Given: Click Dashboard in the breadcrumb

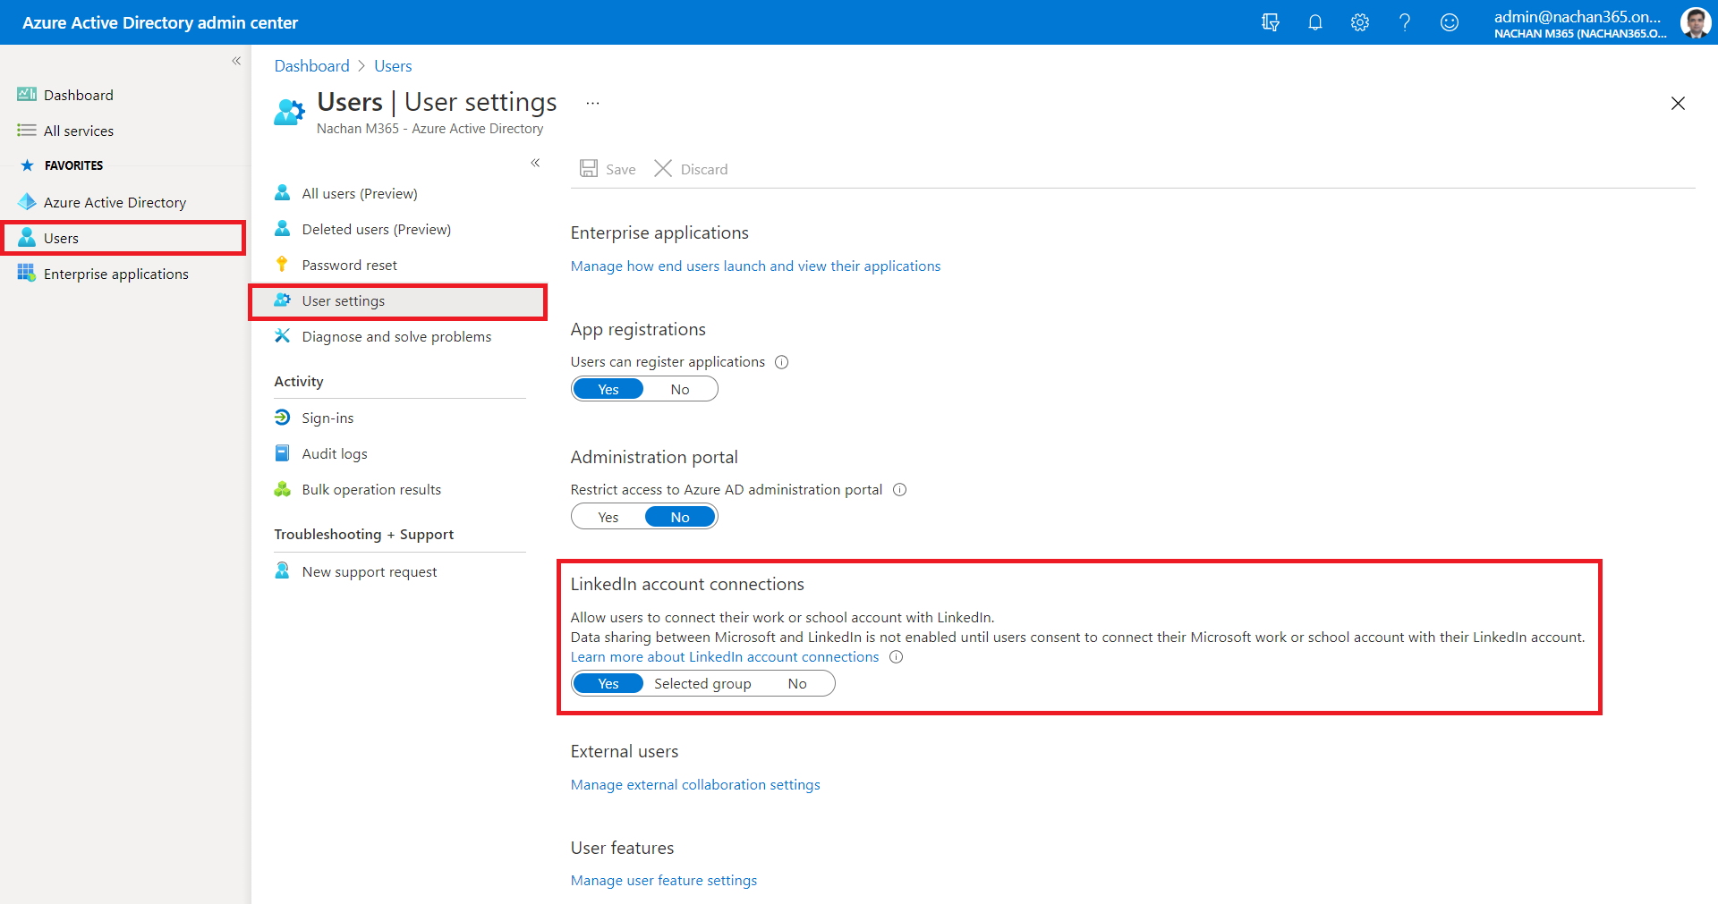Looking at the screenshot, I should point(311,66).
